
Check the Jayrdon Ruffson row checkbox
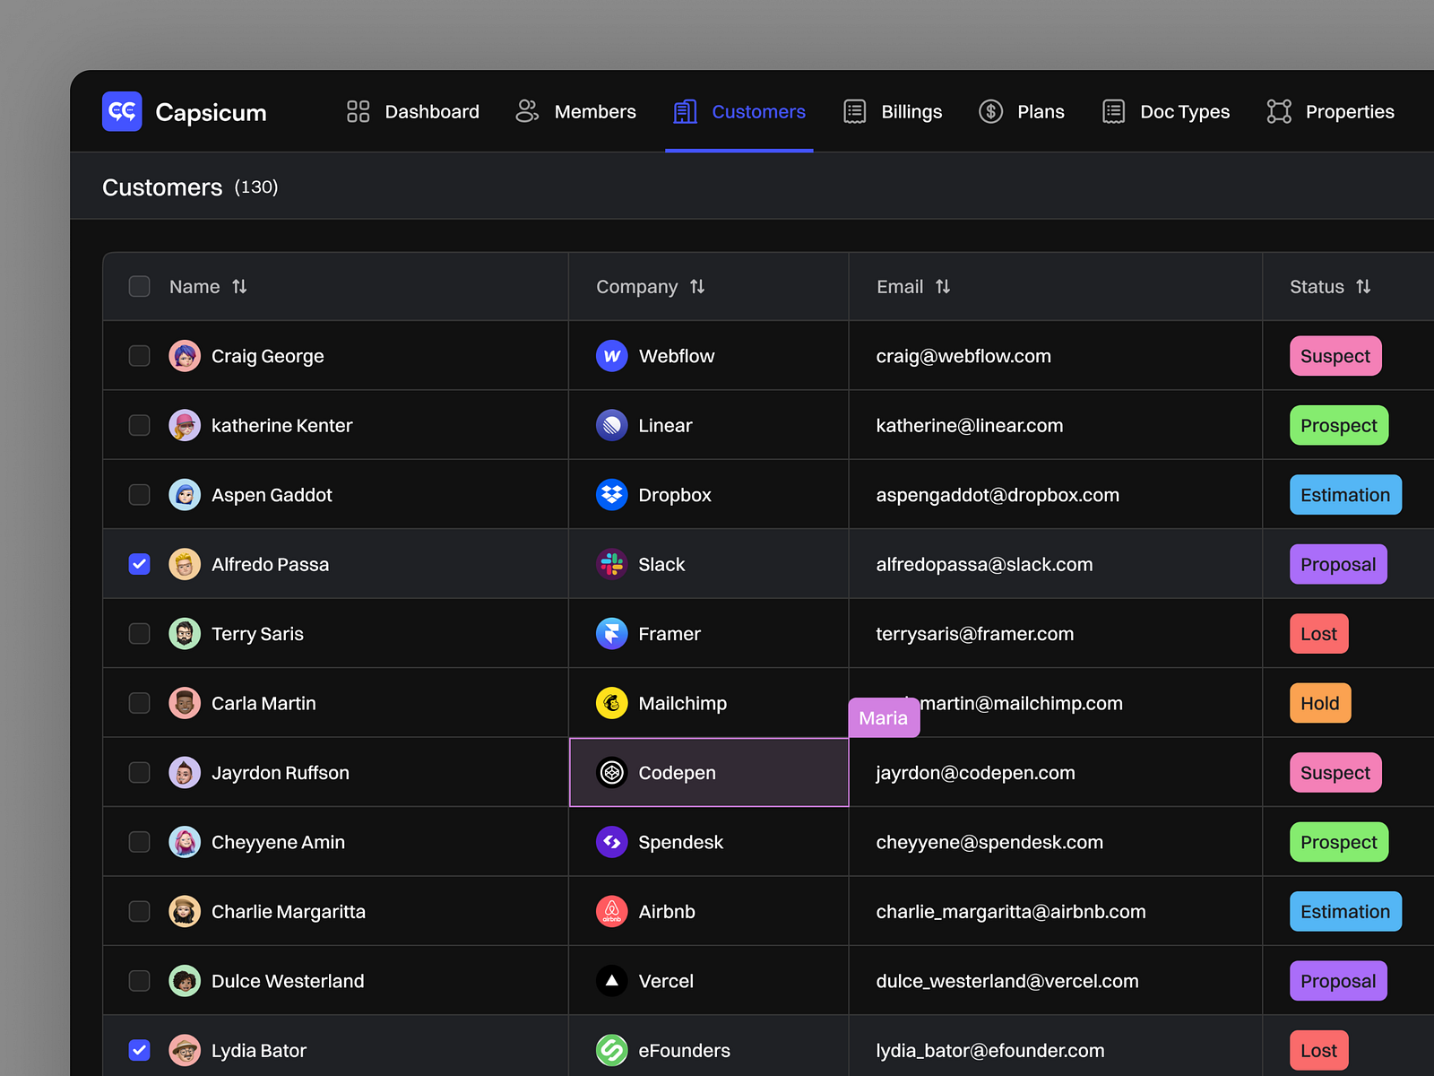point(140,773)
